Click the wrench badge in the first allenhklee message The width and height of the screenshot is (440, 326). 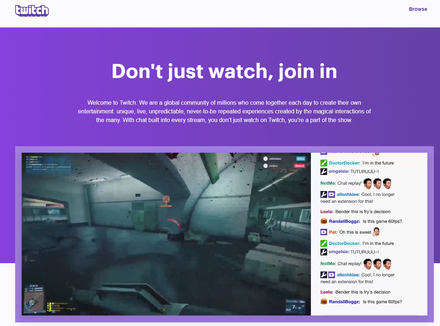323,194
